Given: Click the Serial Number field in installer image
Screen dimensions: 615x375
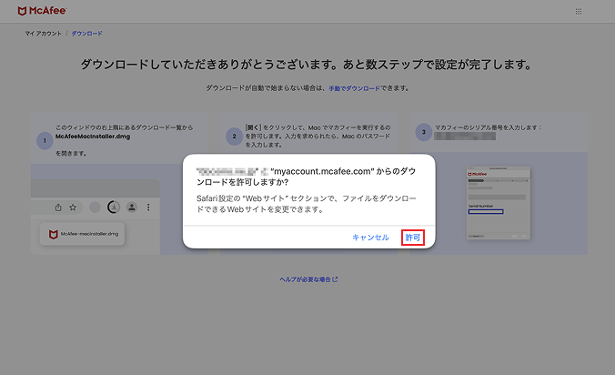Looking at the screenshot, I should [486, 211].
